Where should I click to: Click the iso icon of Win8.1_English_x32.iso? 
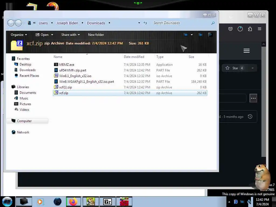(x=56, y=76)
